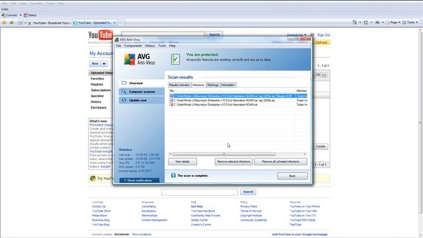Switch to the Infections tab
423x238 pixels.
pyautogui.click(x=198, y=85)
